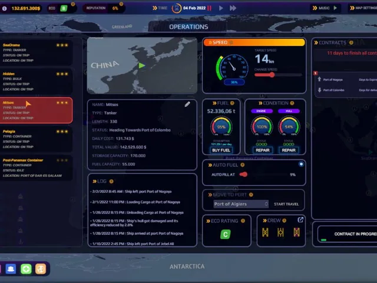The width and height of the screenshot is (377, 283).
Task: Select the first crew member icon
Action: [x=265, y=232]
